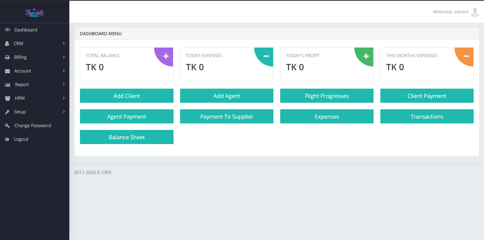The width and height of the screenshot is (484, 240).
Task: Click the teal minus icon on Today Expenses
Action: 266,56
